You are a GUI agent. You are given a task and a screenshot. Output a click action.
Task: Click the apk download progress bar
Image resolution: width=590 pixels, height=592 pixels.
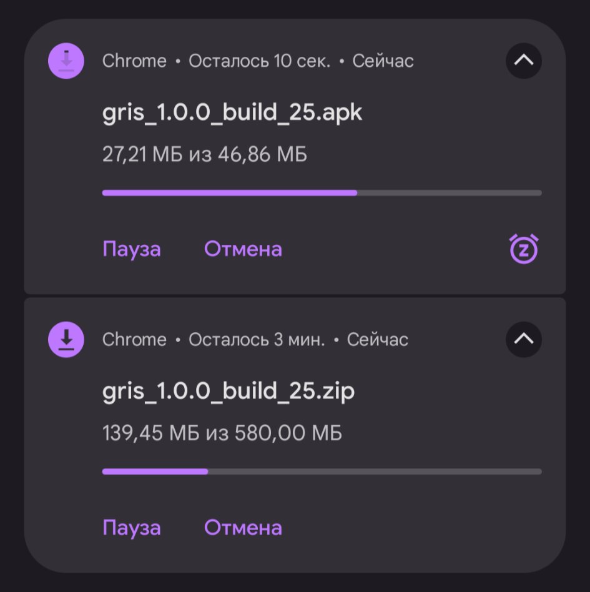click(x=322, y=193)
